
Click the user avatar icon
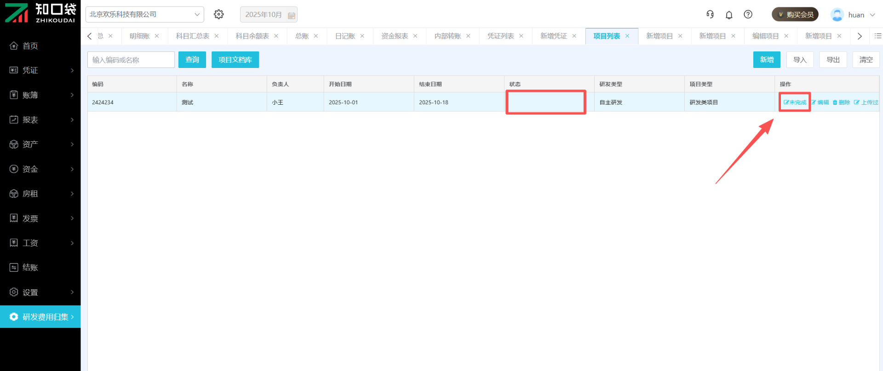tap(837, 15)
